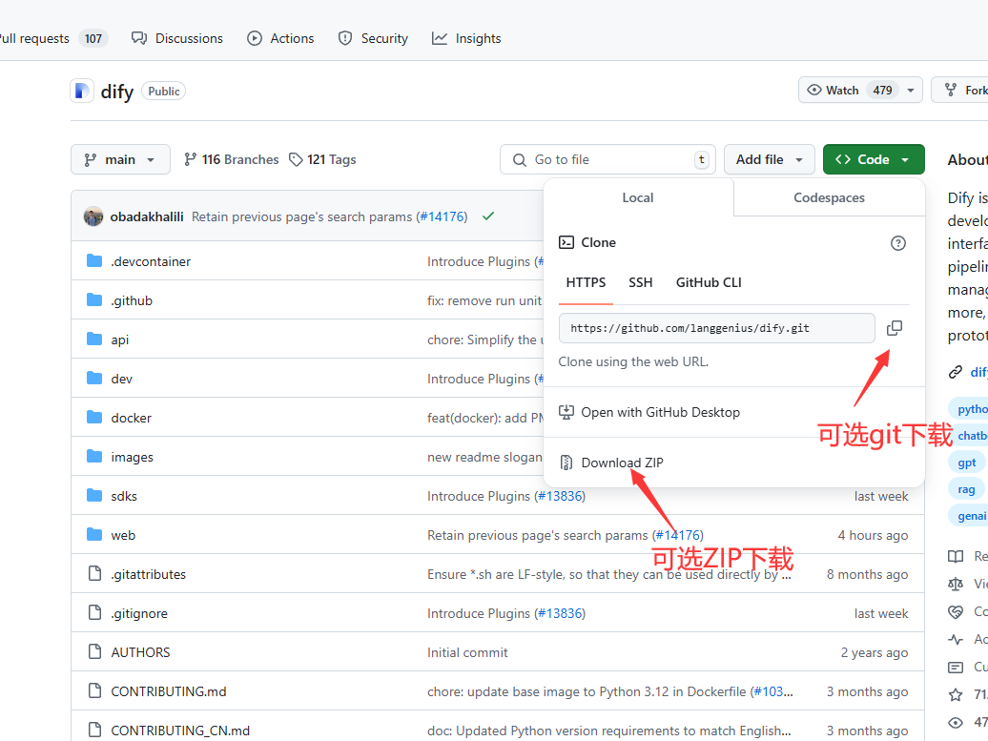Click the .gitattributes file icon
This screenshot has width=988, height=741.
coord(94,573)
